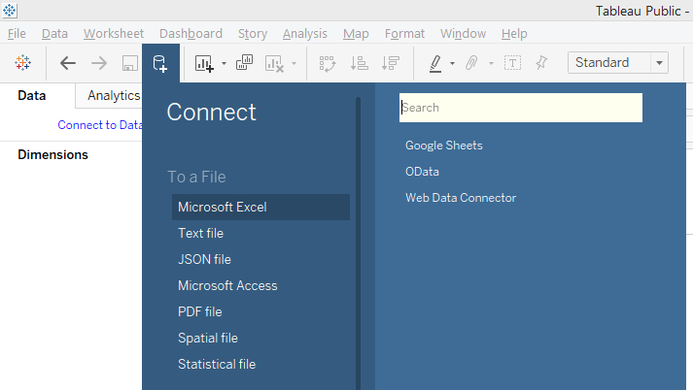The height and width of the screenshot is (390, 693).
Task: Click the Connect to Data link
Action: pyautogui.click(x=99, y=125)
